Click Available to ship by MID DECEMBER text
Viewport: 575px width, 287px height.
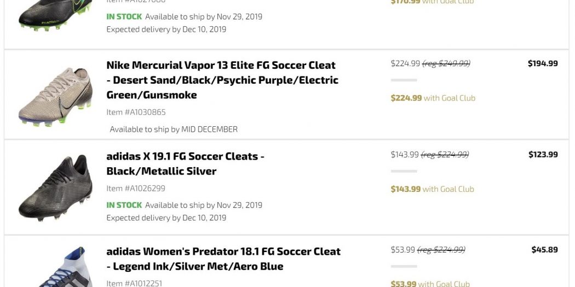(174, 130)
